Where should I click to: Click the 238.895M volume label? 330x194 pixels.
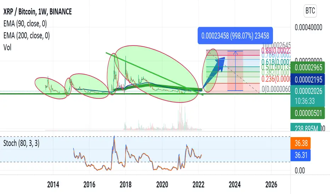click(306, 128)
